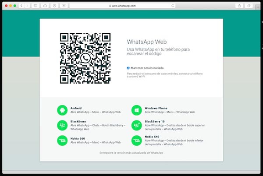Reload the page with the refresh icon

[x=173, y=6]
